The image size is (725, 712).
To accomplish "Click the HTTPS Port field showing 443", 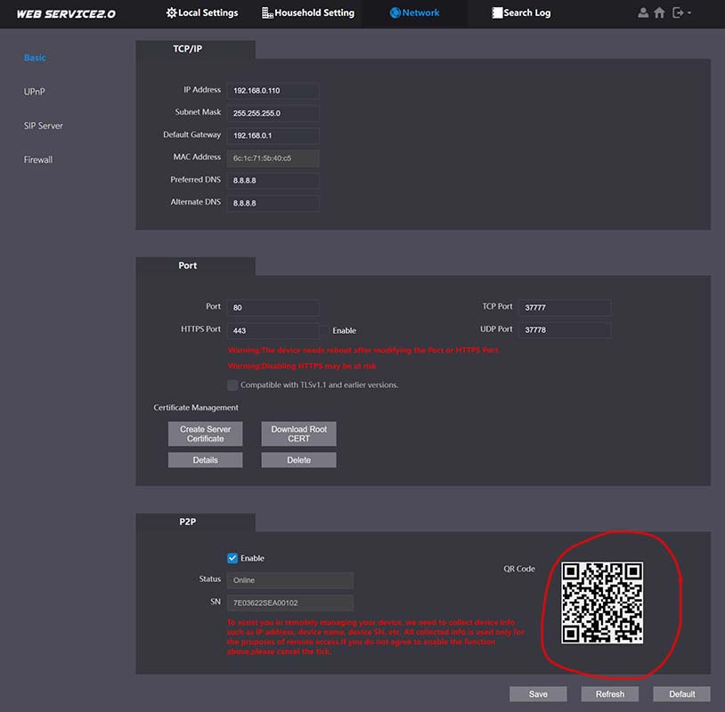I will point(273,330).
